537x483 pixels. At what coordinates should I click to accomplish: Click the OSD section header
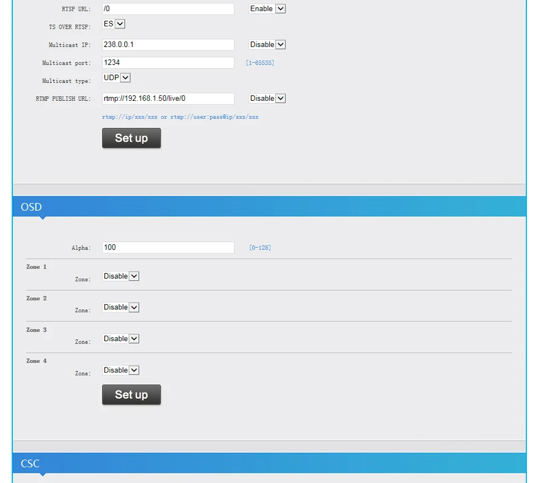coord(269,207)
